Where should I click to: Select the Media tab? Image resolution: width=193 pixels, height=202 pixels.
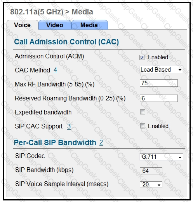click(x=89, y=25)
